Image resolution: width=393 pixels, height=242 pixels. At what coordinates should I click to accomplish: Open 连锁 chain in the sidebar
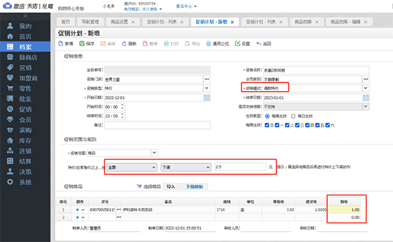(25, 151)
